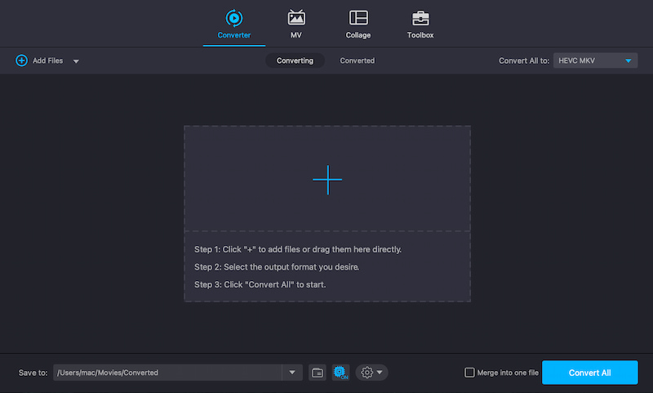Enable Merge into one file checkbox
653x393 pixels.
[x=469, y=372]
